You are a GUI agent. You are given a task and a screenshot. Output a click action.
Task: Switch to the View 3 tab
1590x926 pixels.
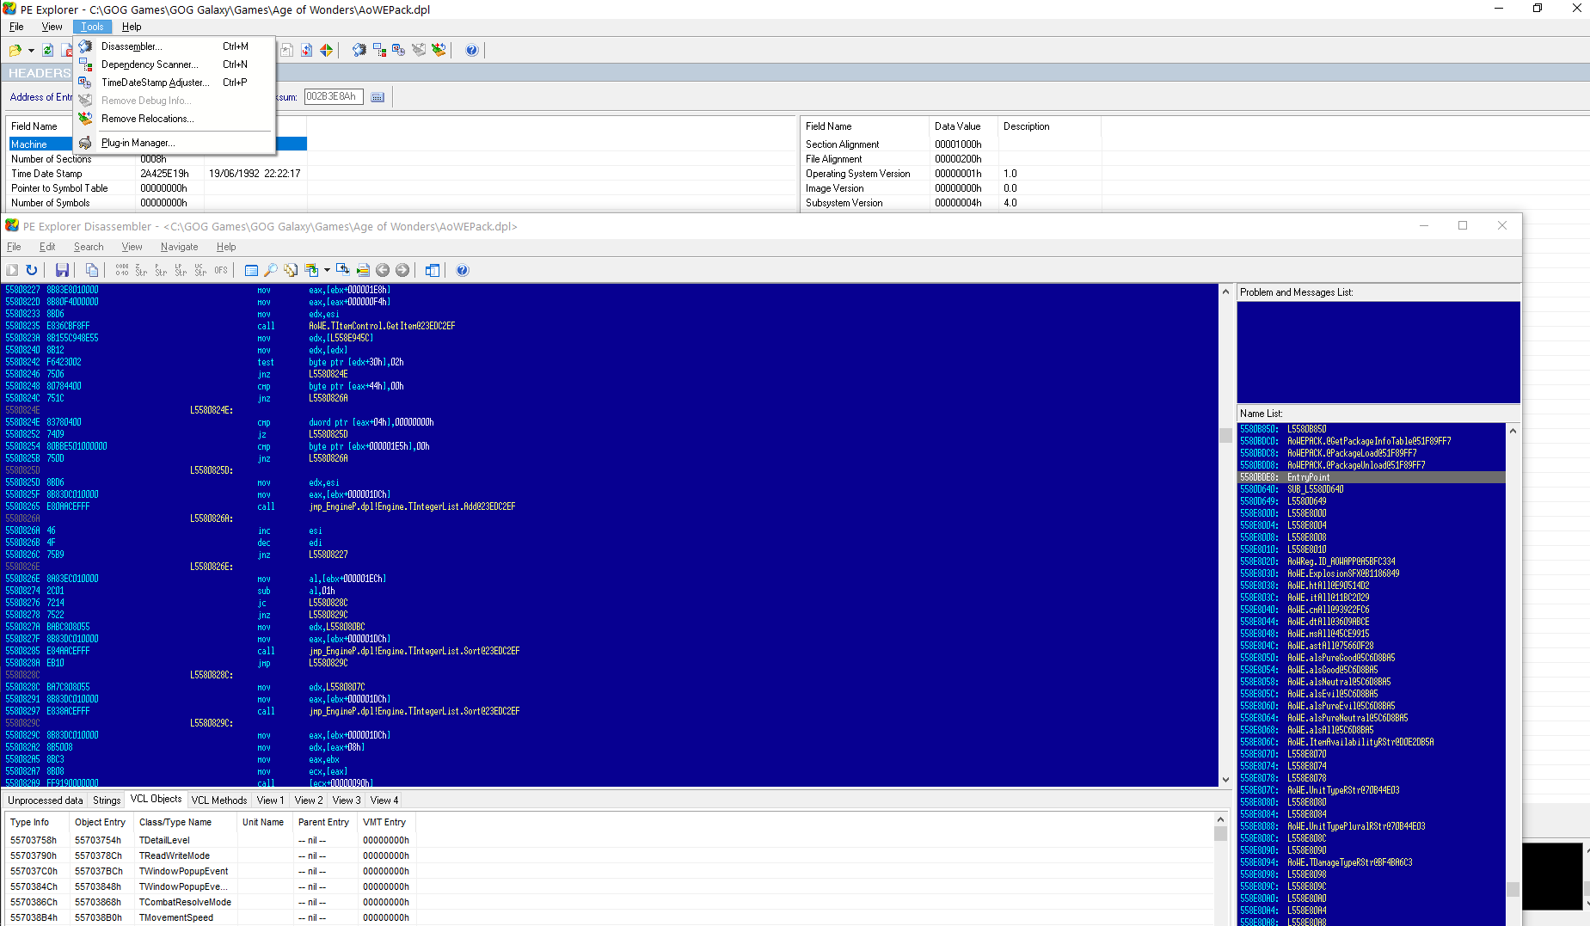tap(347, 800)
